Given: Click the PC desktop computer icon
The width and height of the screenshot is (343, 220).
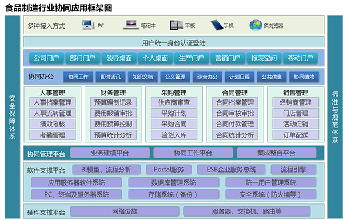Looking at the screenshot, I should (89, 25).
